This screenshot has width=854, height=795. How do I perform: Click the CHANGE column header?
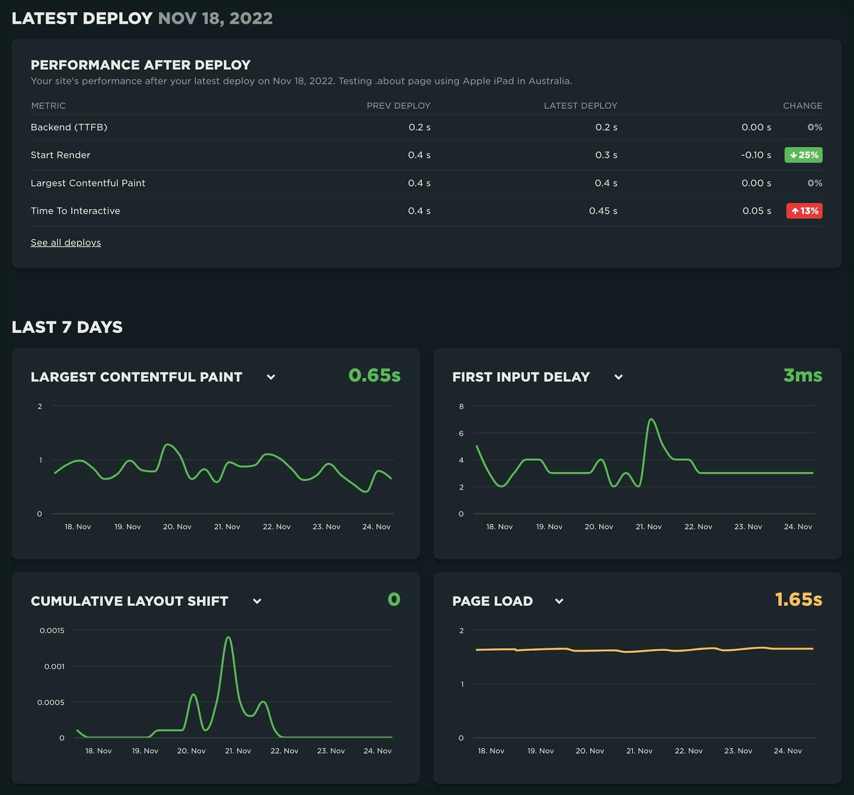click(x=802, y=105)
